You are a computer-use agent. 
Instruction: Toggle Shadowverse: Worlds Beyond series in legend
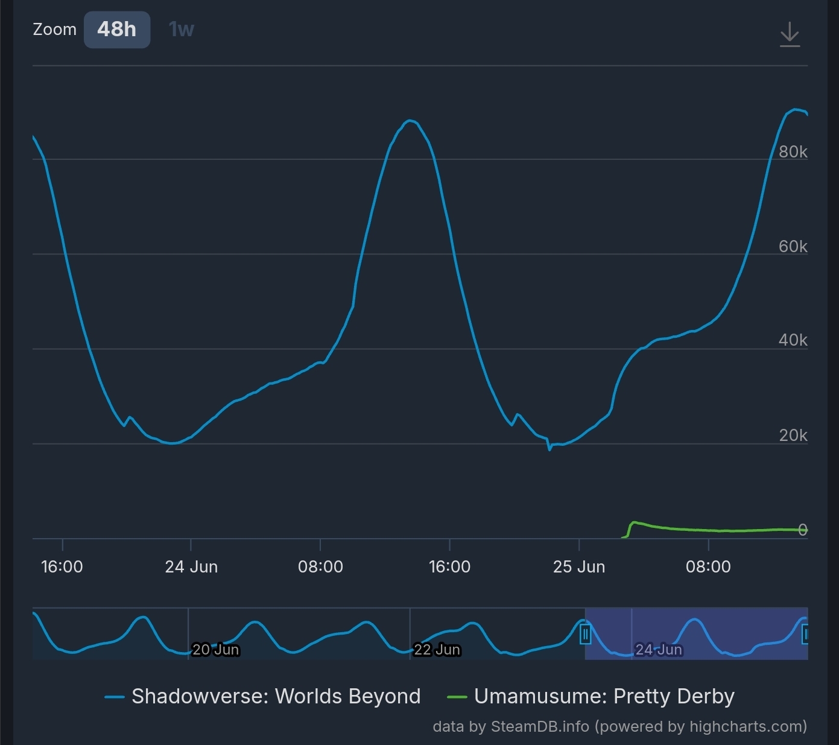(262, 696)
